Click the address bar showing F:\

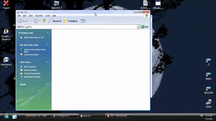click(x=81, y=27)
